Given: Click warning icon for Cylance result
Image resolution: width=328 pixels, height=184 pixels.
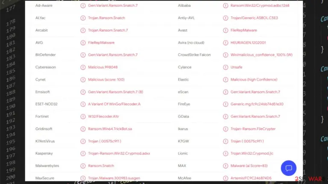Looking at the screenshot, I should [x=225, y=67].
